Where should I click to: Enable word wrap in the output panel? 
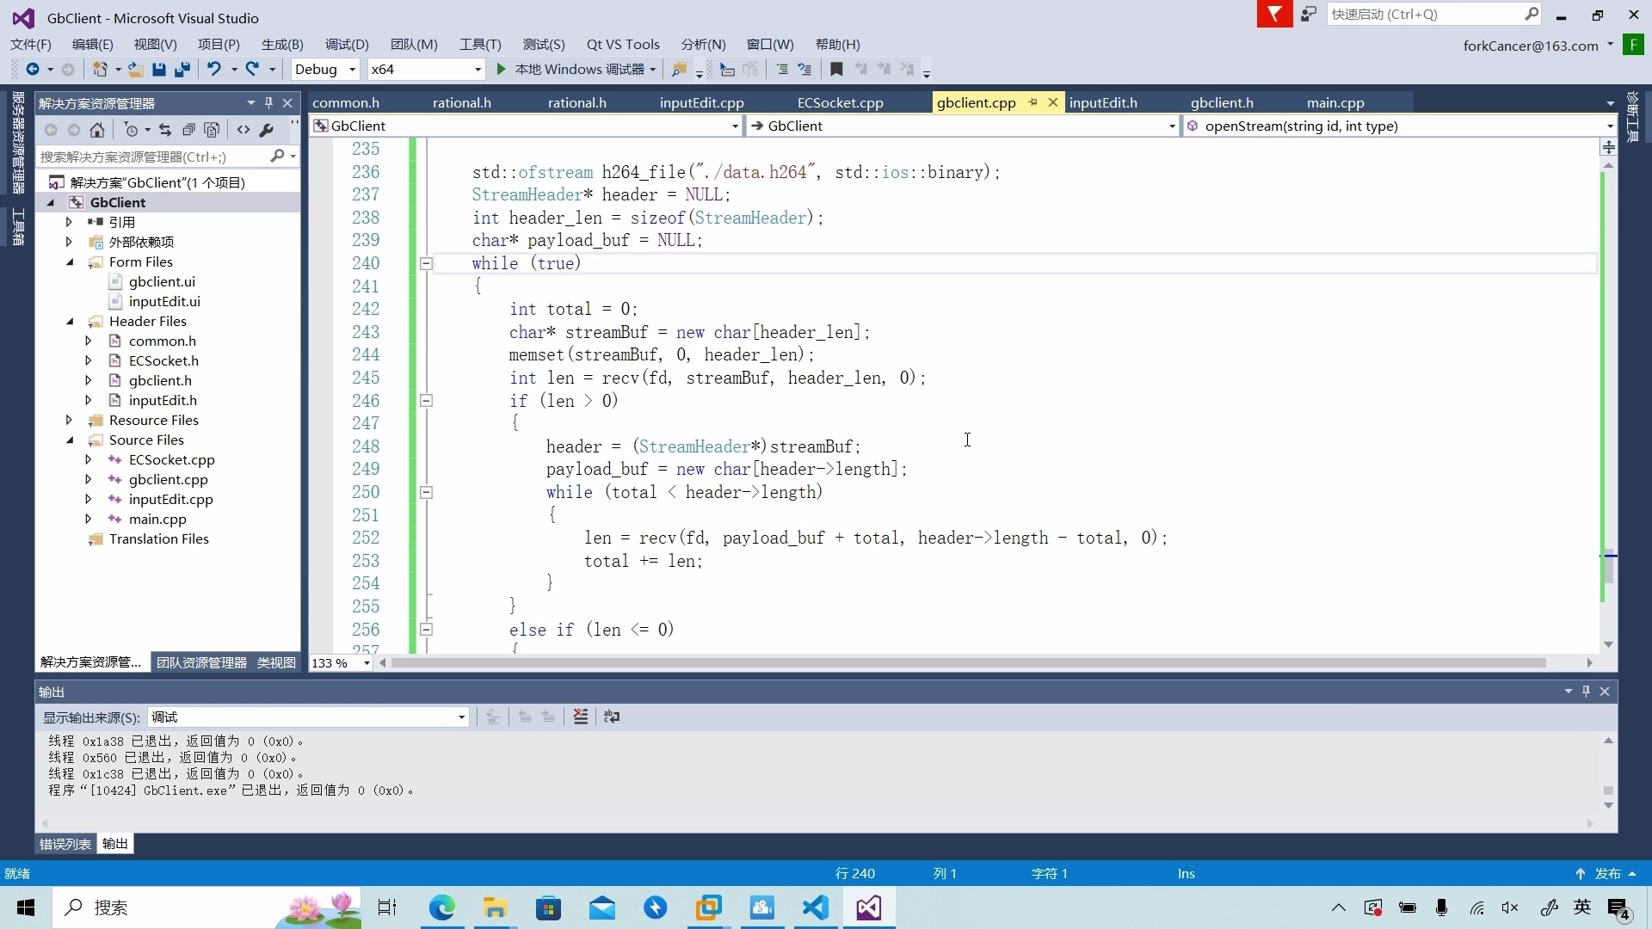coord(612,717)
